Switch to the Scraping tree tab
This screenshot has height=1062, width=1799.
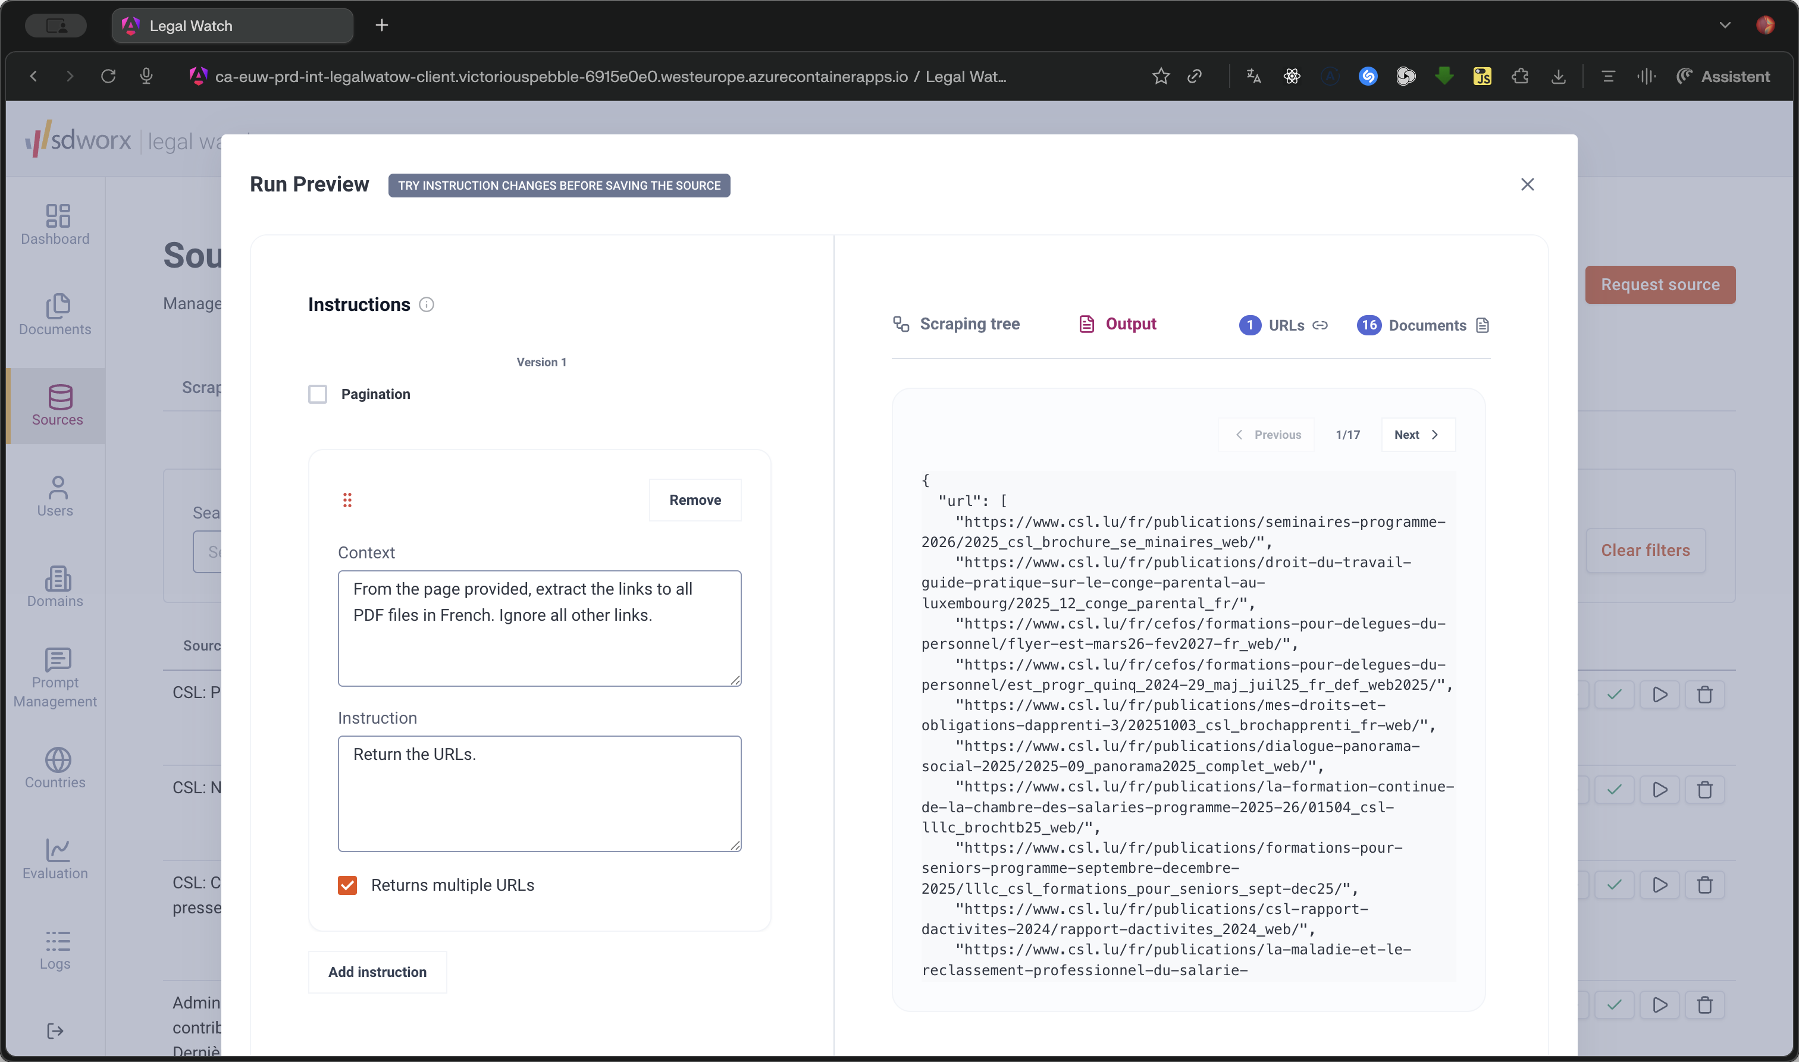point(955,324)
